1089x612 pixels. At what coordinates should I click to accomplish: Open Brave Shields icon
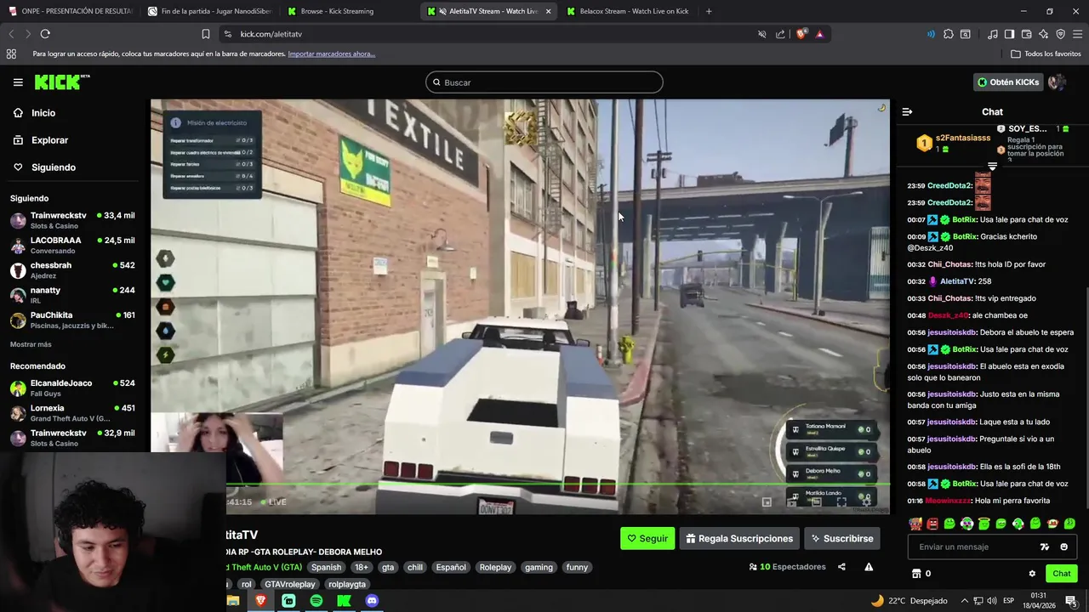801,34
